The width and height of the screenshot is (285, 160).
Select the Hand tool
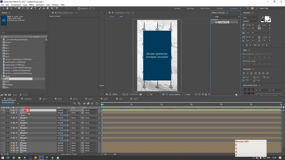pyautogui.click(x=7, y=8)
